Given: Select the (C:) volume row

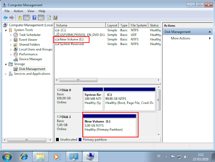Looking at the screenshot, I should coord(107,30).
